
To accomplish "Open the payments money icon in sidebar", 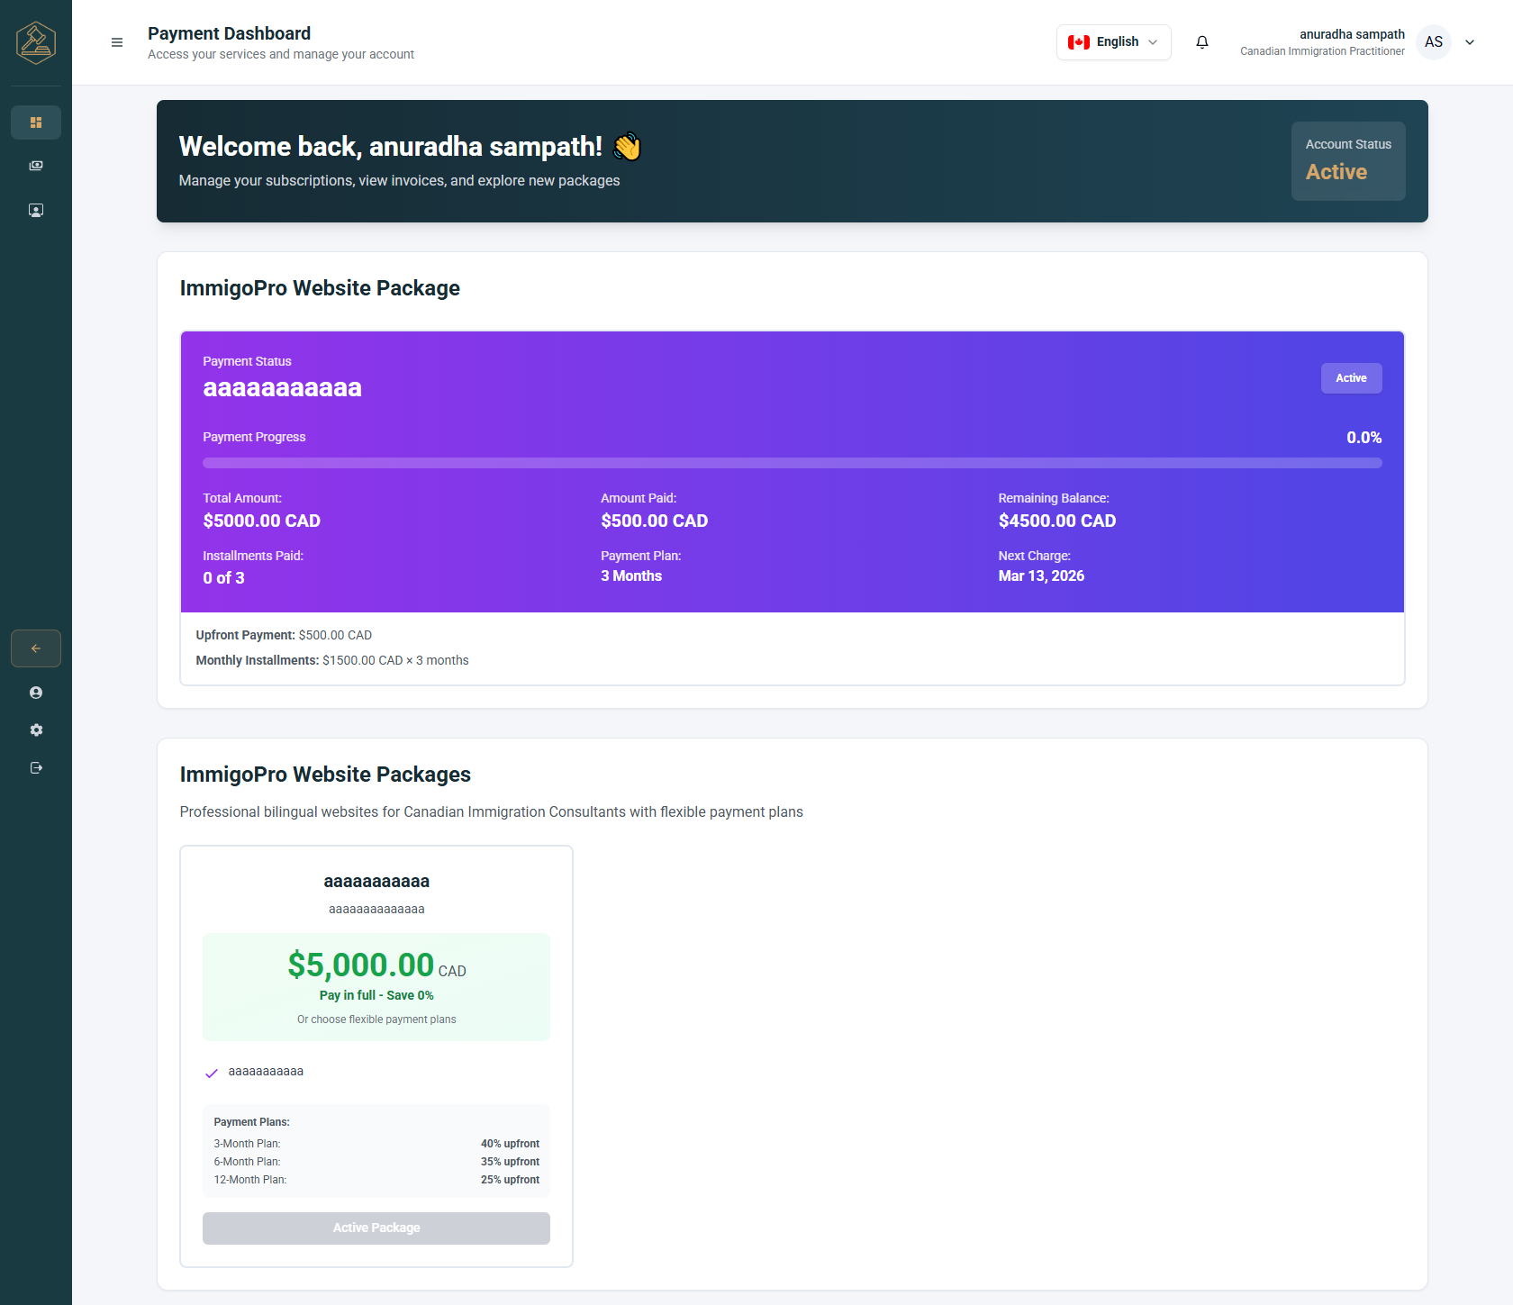I will point(36,166).
